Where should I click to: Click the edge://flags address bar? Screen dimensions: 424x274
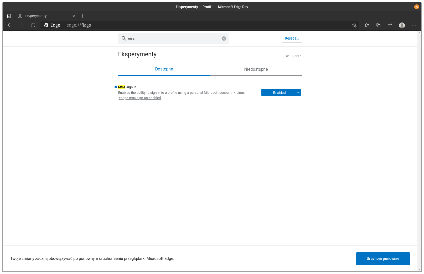pyautogui.click(x=200, y=25)
